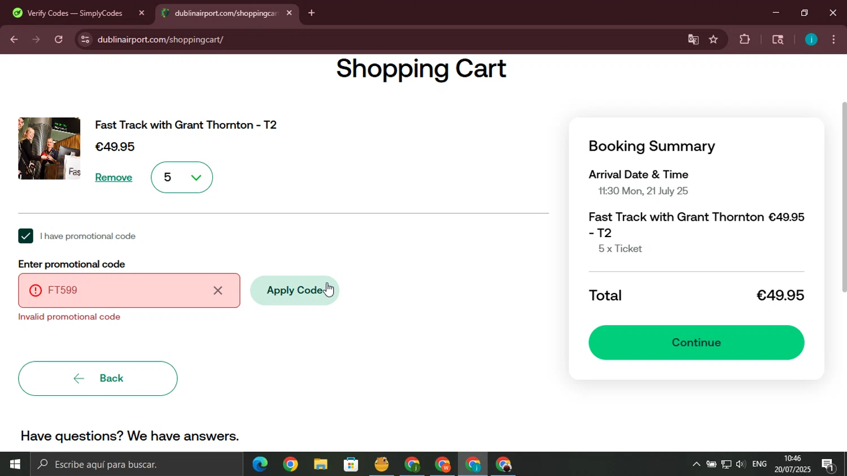Screen dimensions: 847x476
Task: Close the Verify Codes — SimplyCodes tab
Action: [x=142, y=13]
